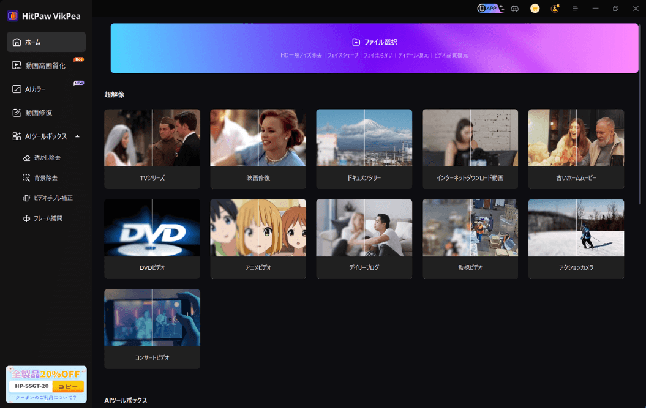The image size is (646, 410).
Task: Open the APP download badge icon
Action: (x=490, y=8)
